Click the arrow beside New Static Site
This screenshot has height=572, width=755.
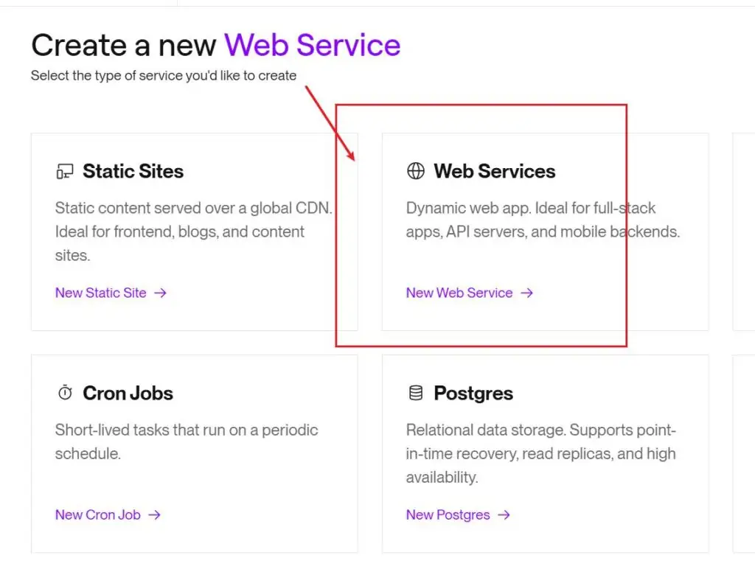pyautogui.click(x=161, y=293)
